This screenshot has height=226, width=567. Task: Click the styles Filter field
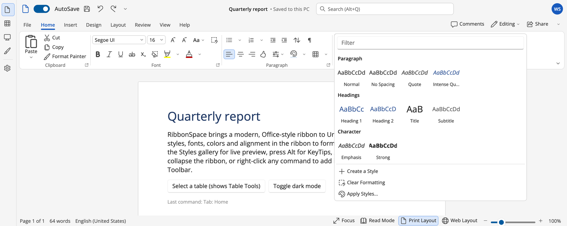coord(430,43)
